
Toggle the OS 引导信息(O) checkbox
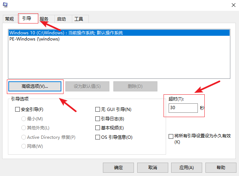tap(97, 137)
